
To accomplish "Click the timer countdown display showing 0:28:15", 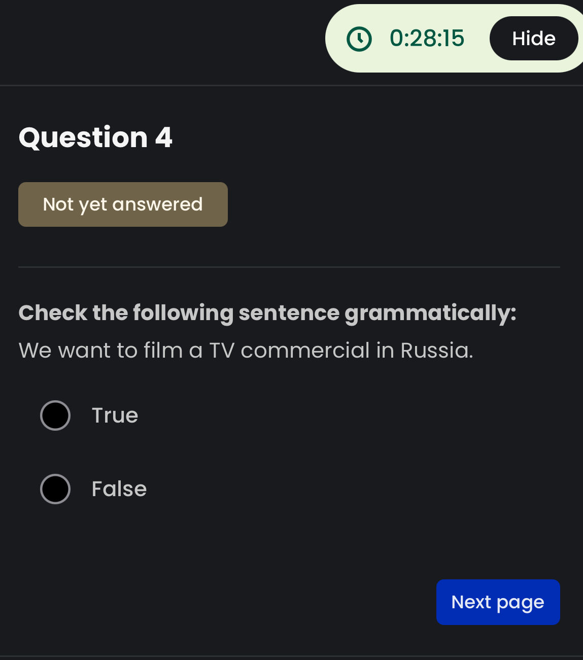I will click(426, 38).
